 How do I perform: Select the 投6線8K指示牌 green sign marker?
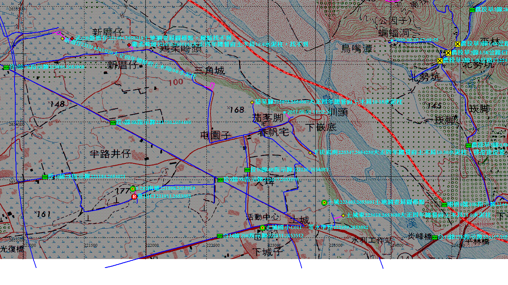pos(113,122)
